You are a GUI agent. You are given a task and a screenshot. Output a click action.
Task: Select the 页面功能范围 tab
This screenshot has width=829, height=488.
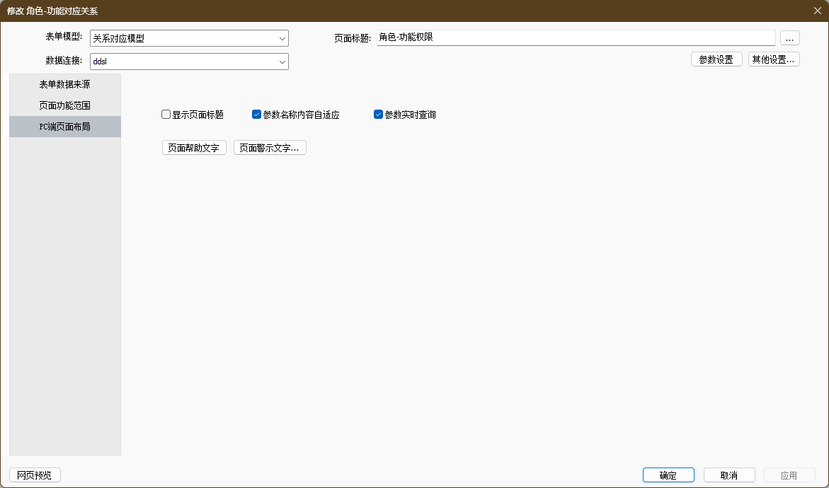pyautogui.click(x=64, y=105)
